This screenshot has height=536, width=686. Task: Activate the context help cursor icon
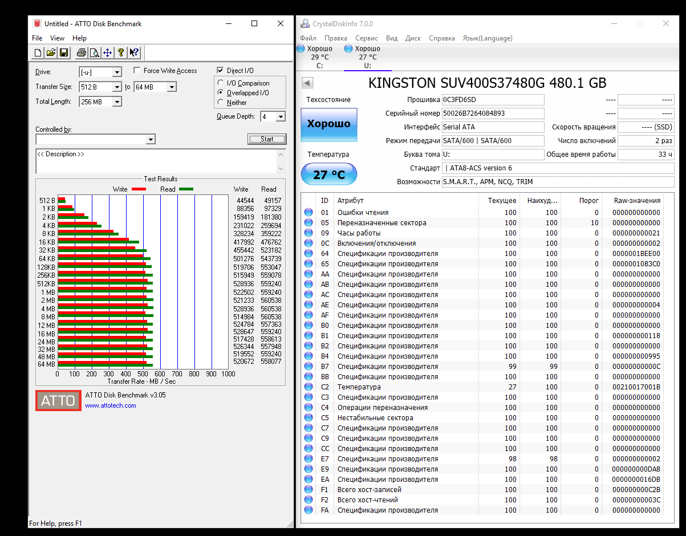pyautogui.click(x=134, y=53)
